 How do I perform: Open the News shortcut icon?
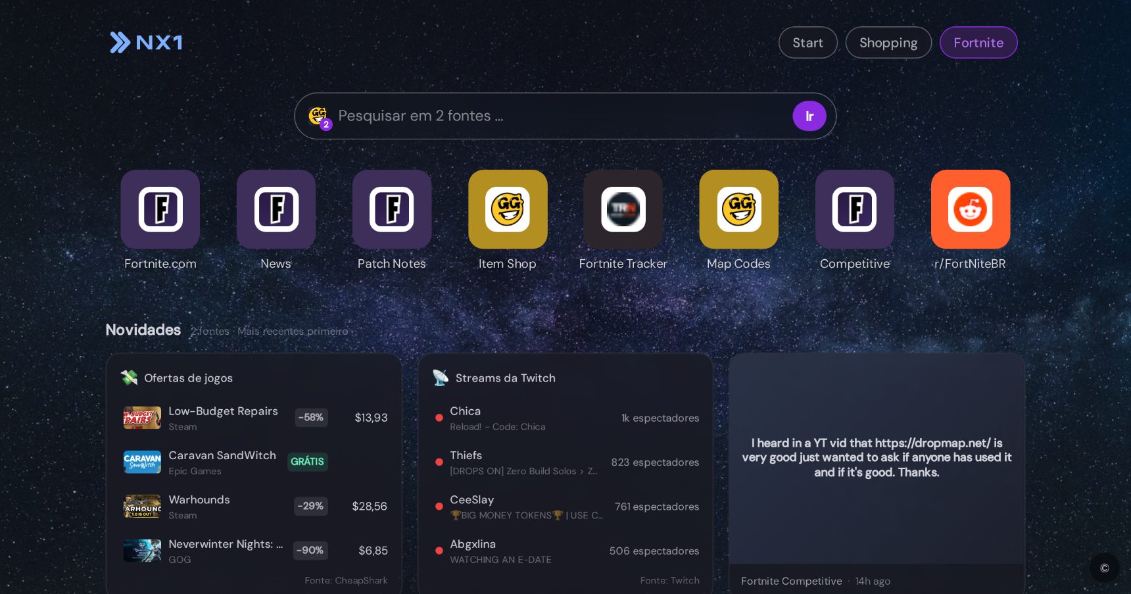click(276, 209)
